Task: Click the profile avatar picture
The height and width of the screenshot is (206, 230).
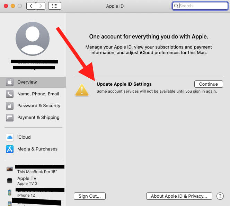Action: [x=33, y=39]
